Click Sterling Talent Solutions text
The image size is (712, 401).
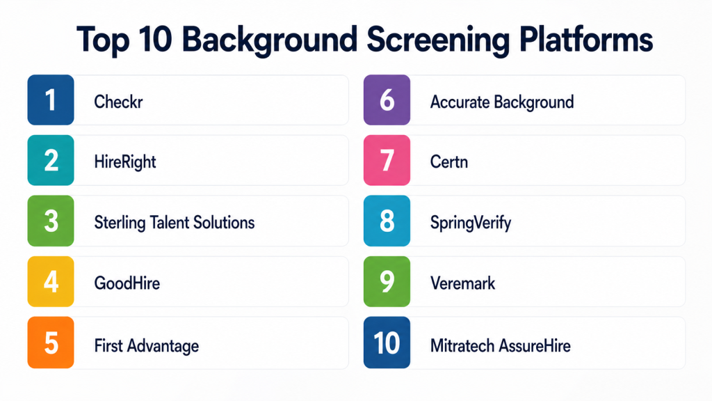pyautogui.click(x=174, y=223)
